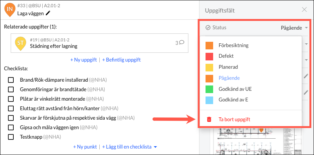Click the upper edit pencil in Uppgiftsfält
Screen dimensions: 314x155
coord(306,76)
